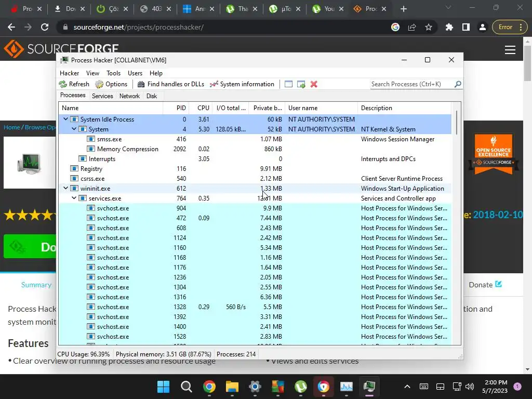Image resolution: width=532 pixels, height=399 pixels.
Task: Click the Google icon in address bar
Action: (395, 27)
